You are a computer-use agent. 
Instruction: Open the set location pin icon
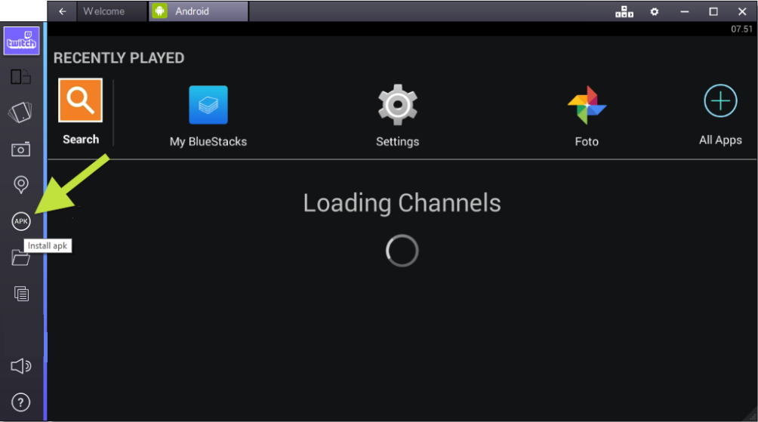[x=21, y=185]
